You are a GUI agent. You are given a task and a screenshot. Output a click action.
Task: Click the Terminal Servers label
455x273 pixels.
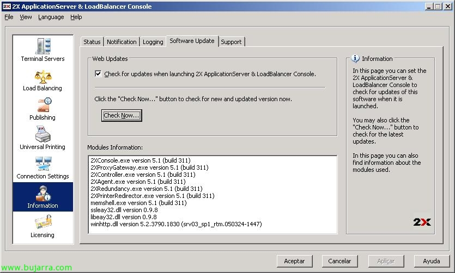[43, 59]
